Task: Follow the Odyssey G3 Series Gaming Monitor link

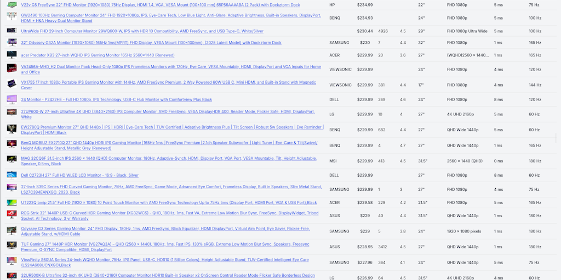Action: point(165,228)
